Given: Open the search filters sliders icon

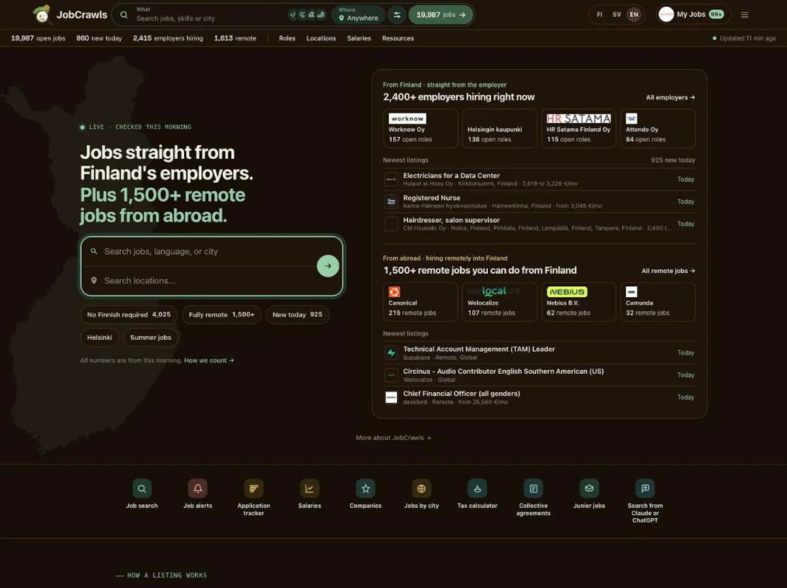Looking at the screenshot, I should click(x=396, y=14).
